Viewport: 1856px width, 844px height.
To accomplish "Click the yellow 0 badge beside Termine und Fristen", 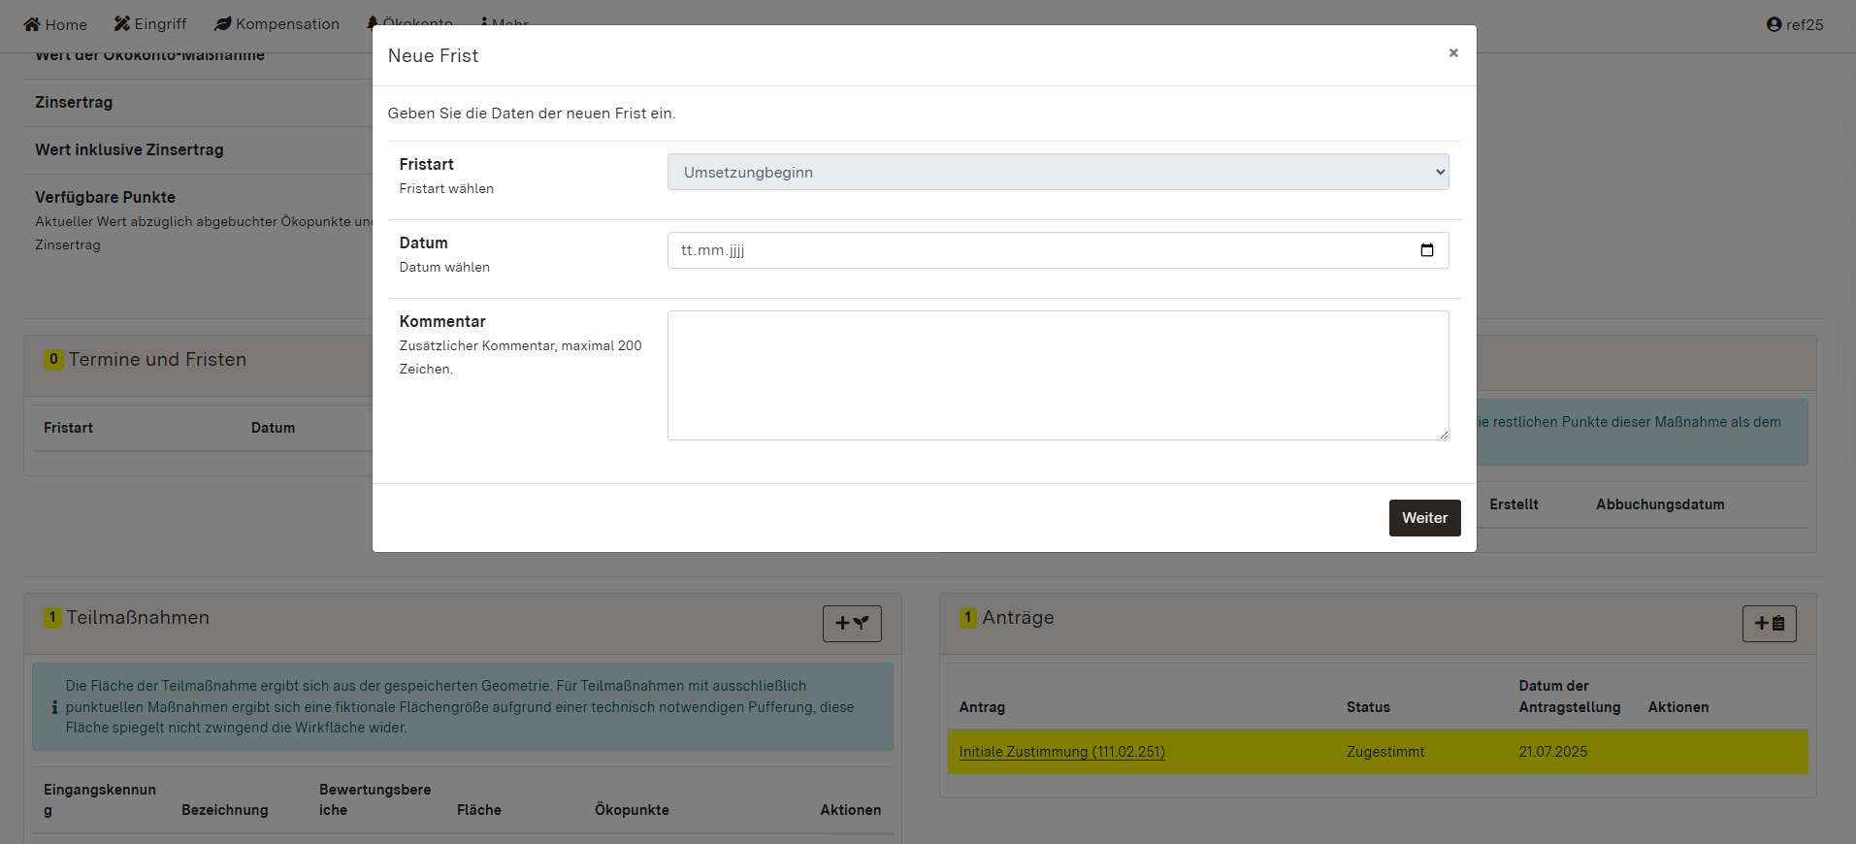I will click(53, 360).
